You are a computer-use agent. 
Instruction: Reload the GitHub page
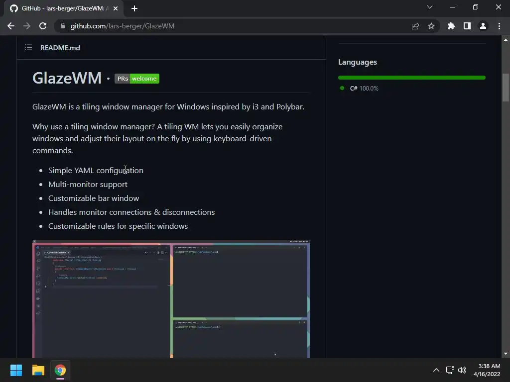[43, 26]
